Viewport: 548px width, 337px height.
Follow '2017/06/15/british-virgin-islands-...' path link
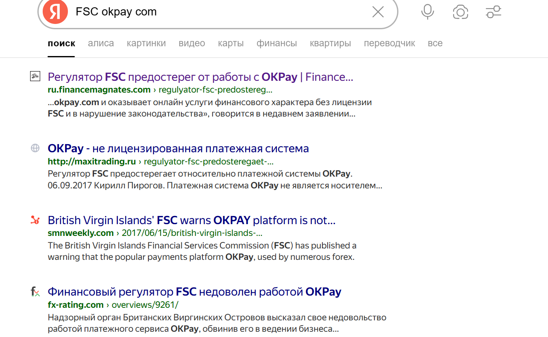point(192,233)
